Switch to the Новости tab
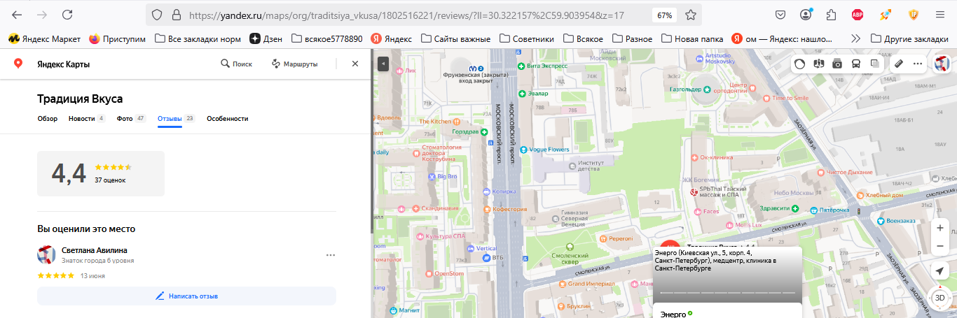This screenshot has height=318, width=957. click(87, 119)
